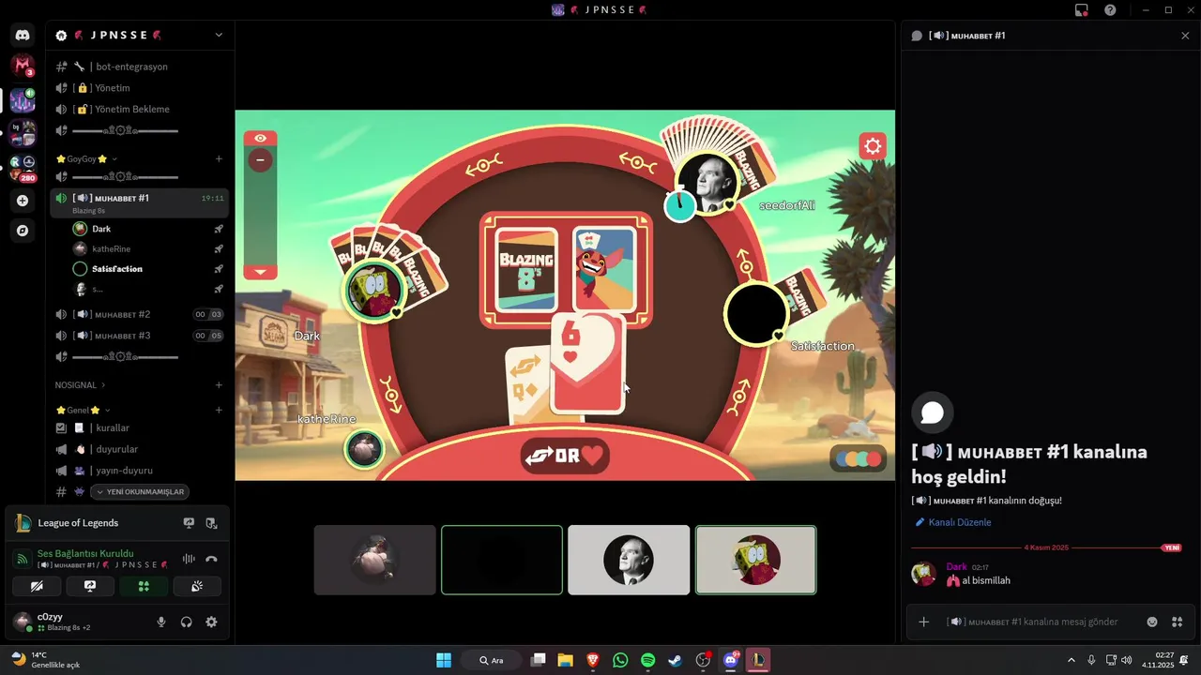1201x675 pixels.
Task: Open the colored dots button in the game
Action: [x=859, y=459]
